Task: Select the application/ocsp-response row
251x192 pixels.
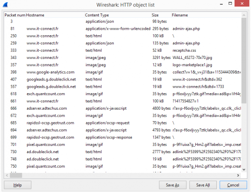Action: click(x=122, y=137)
